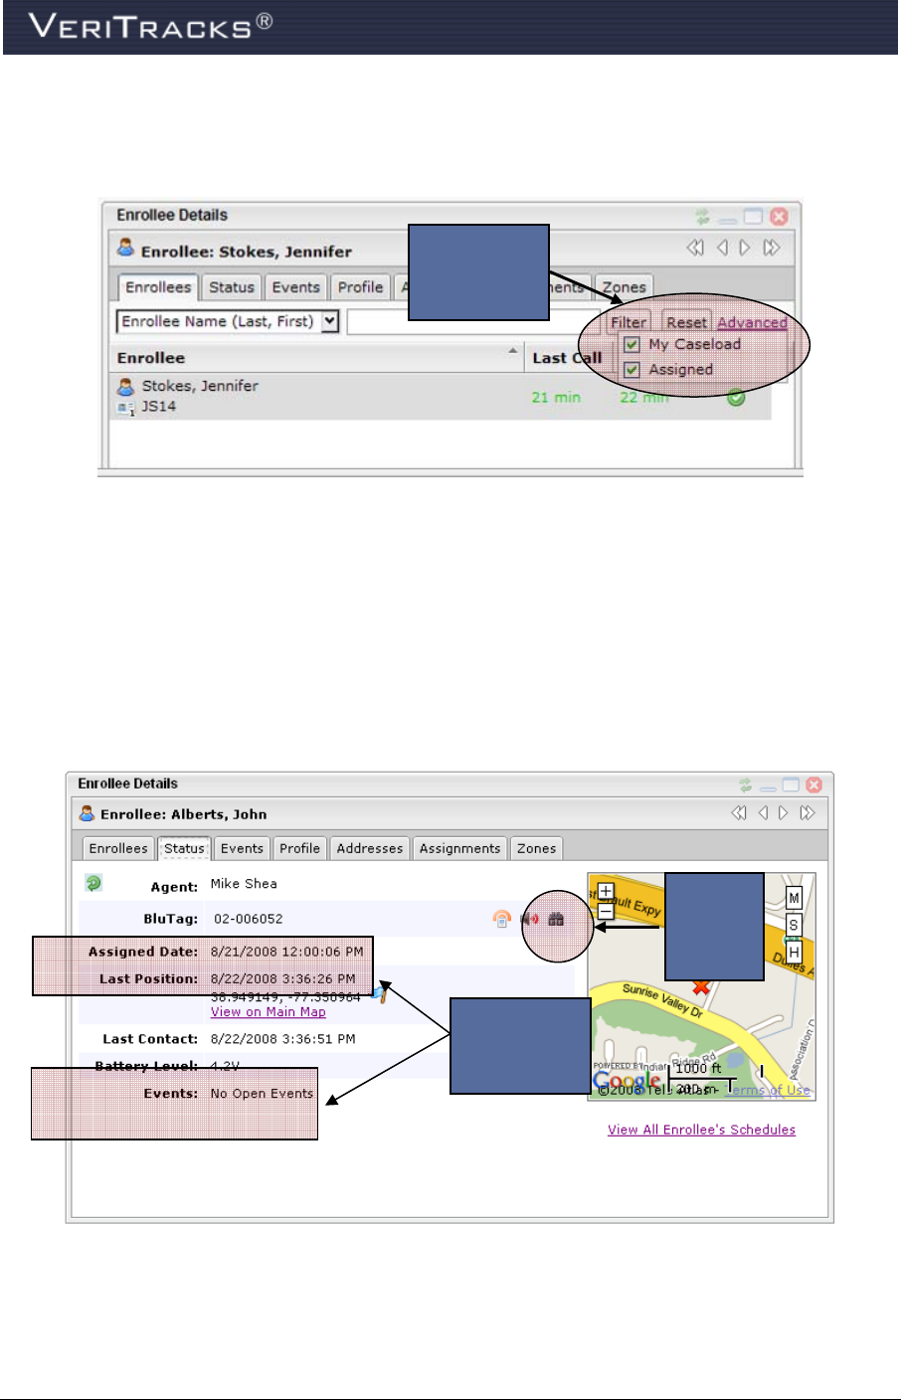The width and height of the screenshot is (901, 1400).
Task: Click Filter button in Stokes window
Action: point(629,322)
